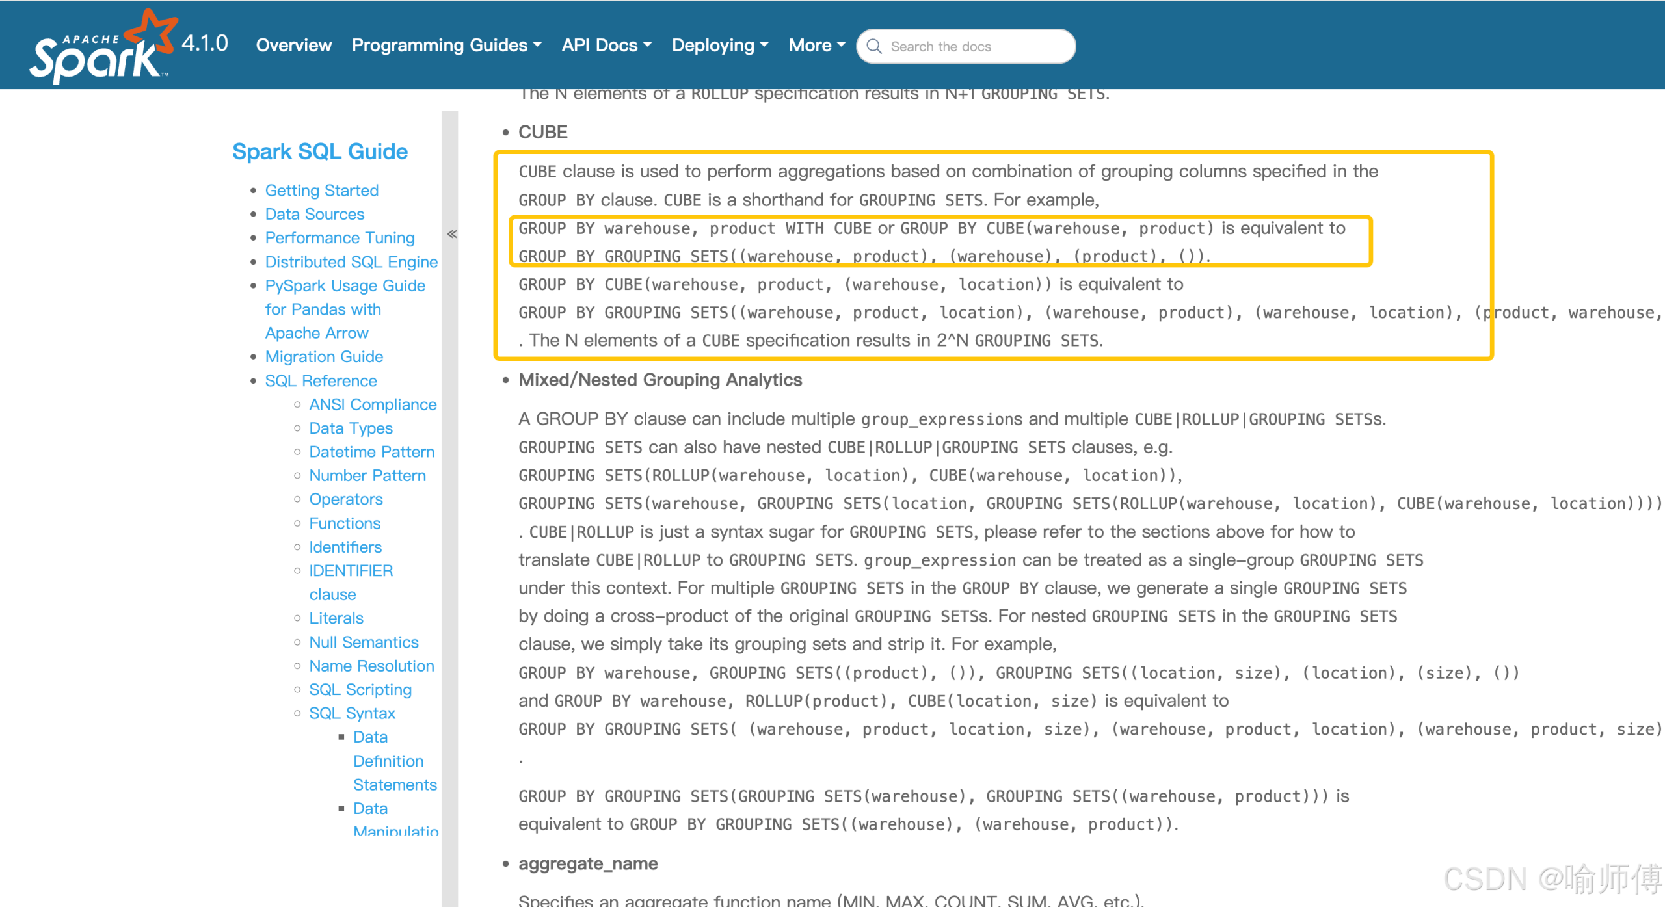The height and width of the screenshot is (907, 1665).
Task: Go to the Overview nav item
Action: [x=293, y=45]
